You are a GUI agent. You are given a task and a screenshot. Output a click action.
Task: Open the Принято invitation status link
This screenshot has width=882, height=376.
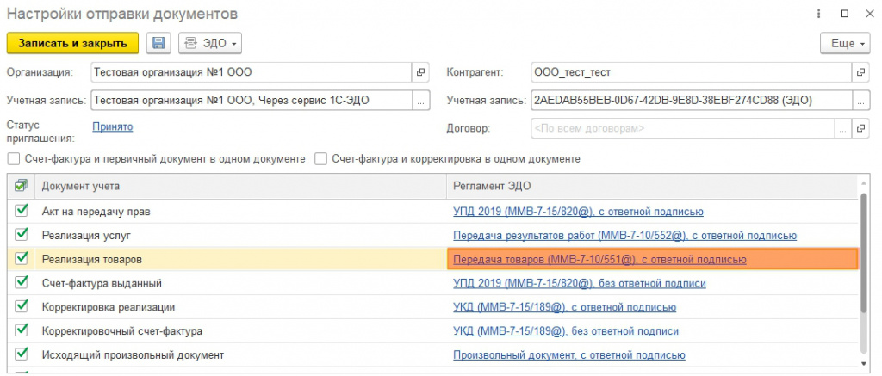coord(112,126)
